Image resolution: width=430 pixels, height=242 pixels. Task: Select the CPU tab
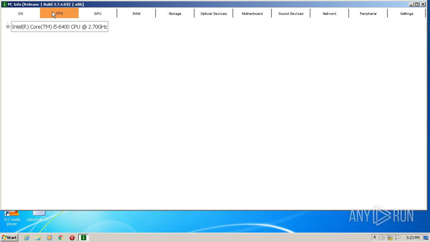(x=59, y=13)
